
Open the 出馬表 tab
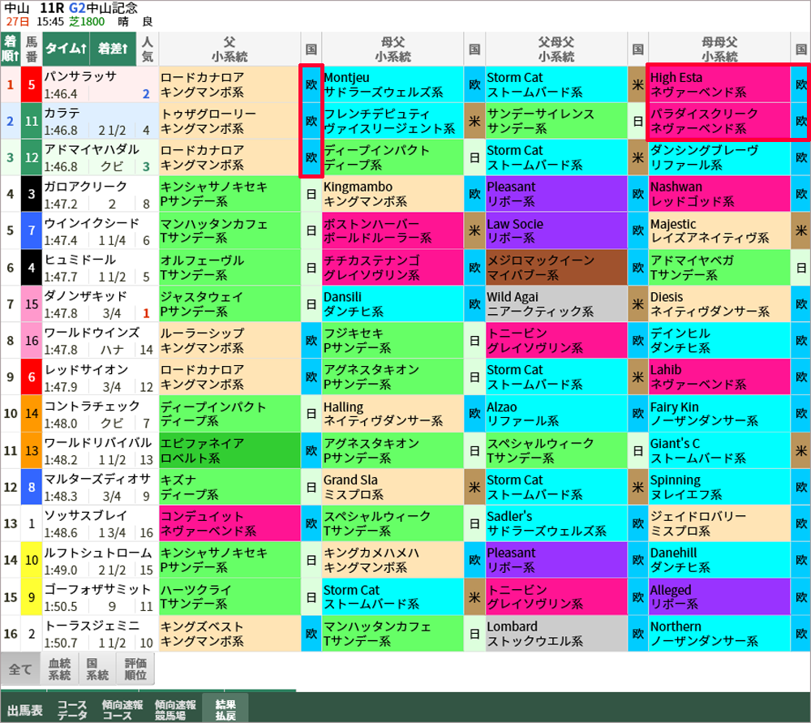pyautogui.click(x=25, y=709)
